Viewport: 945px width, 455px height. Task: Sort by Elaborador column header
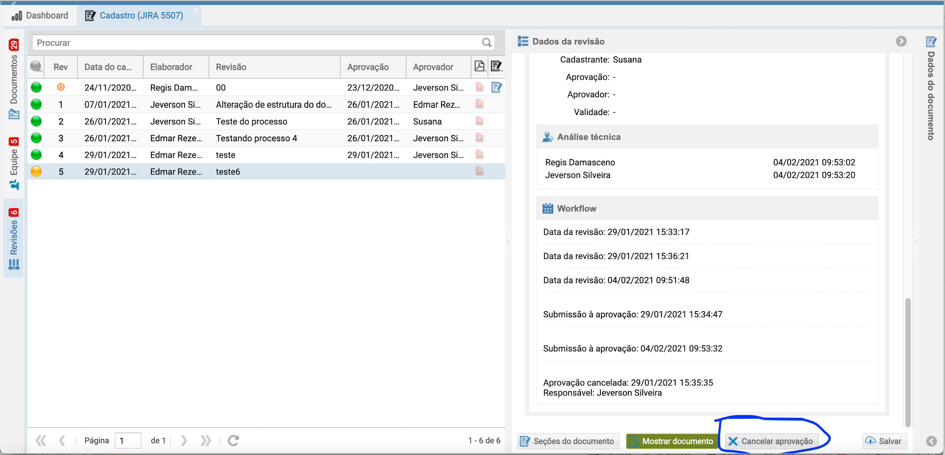click(x=175, y=67)
